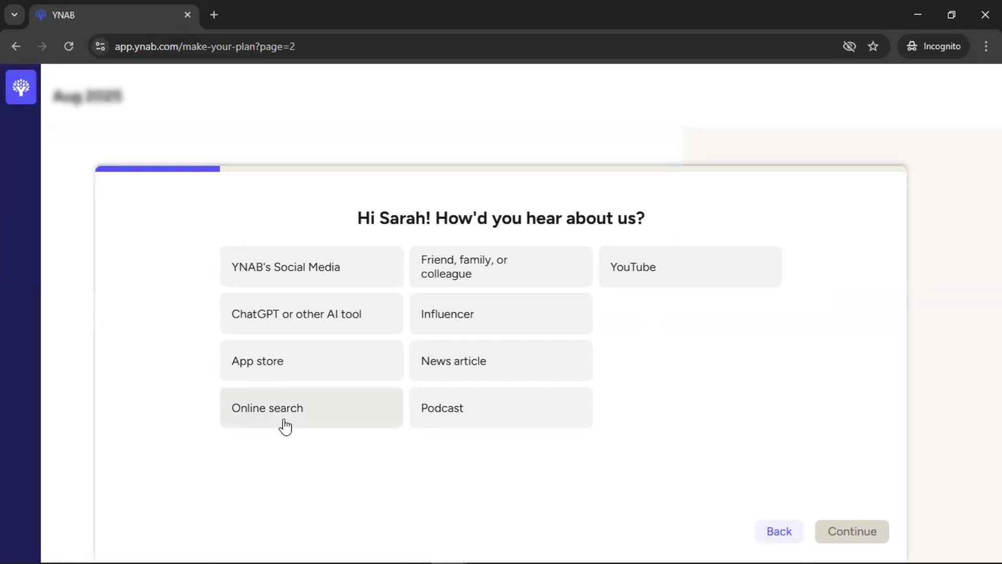Viewport: 1002px width, 564px height.
Task: Click the blurred month heading
Action: [x=88, y=96]
